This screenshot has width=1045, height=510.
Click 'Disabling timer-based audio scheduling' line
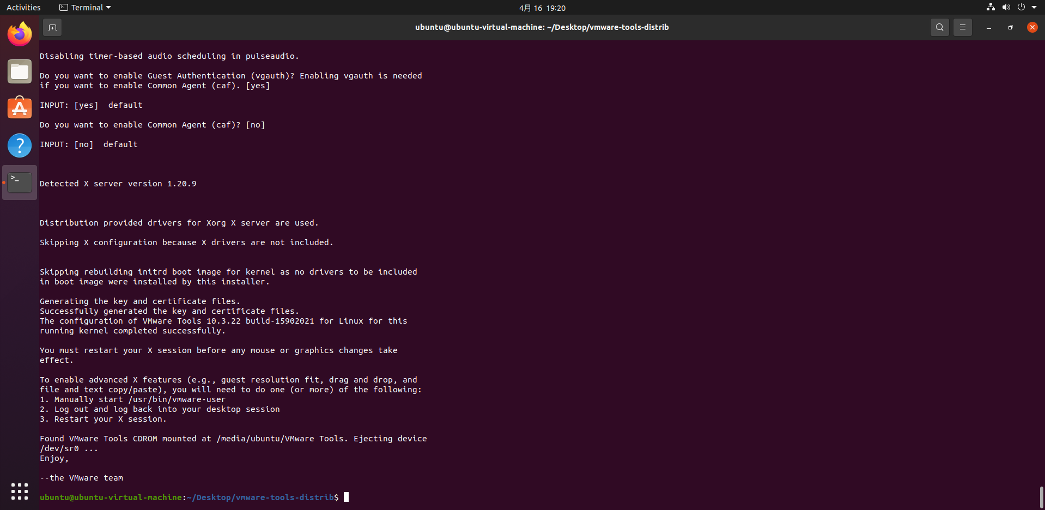point(169,56)
